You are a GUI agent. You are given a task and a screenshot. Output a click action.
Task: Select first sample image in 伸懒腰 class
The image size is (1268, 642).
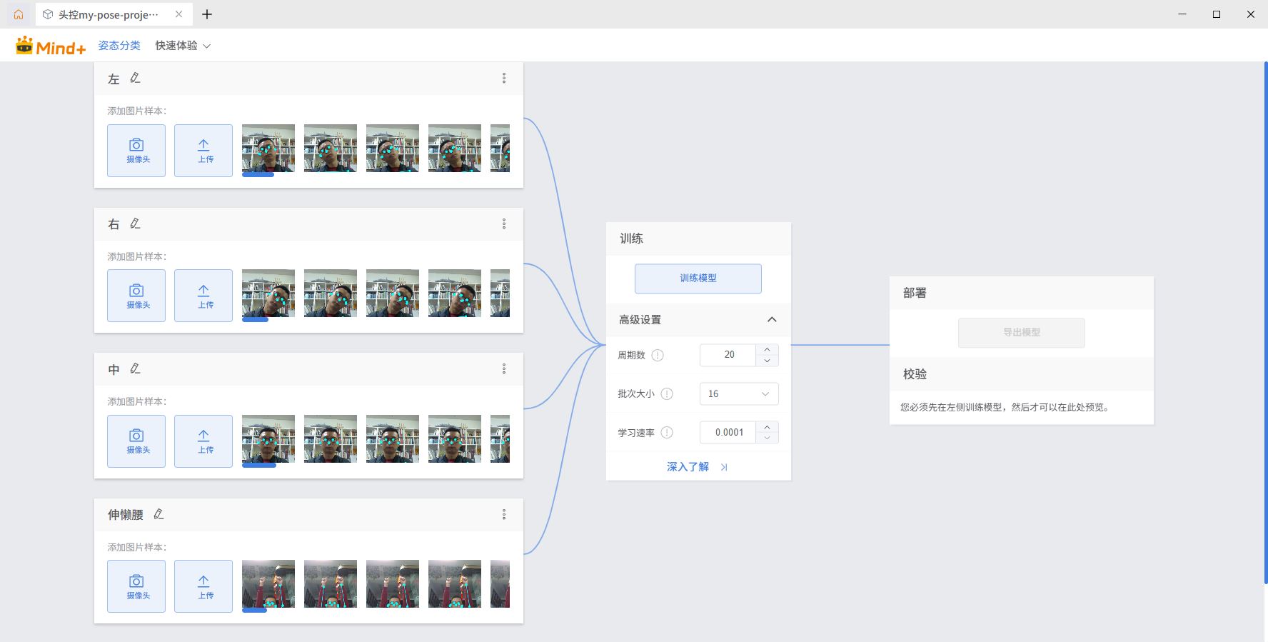pyautogui.click(x=268, y=583)
